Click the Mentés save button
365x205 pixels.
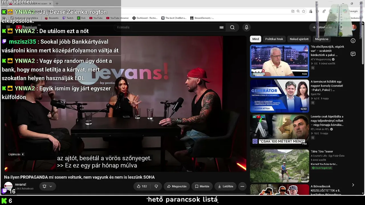(x=202, y=186)
